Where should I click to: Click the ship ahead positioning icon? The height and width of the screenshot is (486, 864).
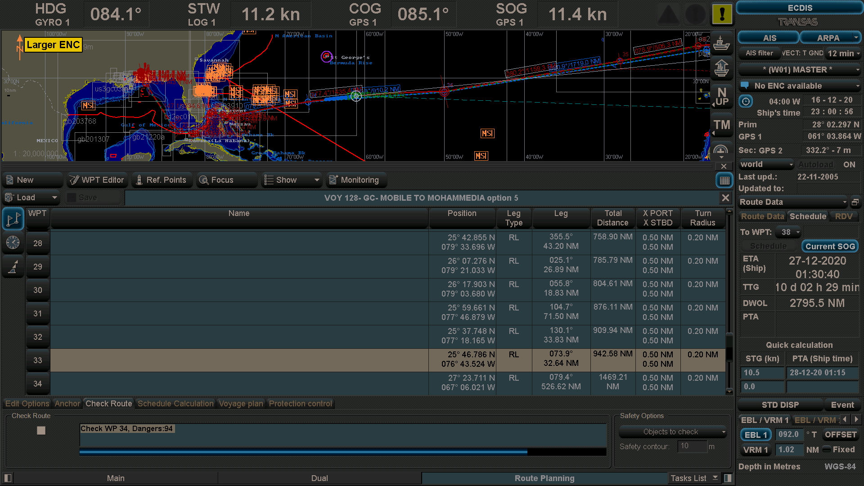tap(722, 68)
